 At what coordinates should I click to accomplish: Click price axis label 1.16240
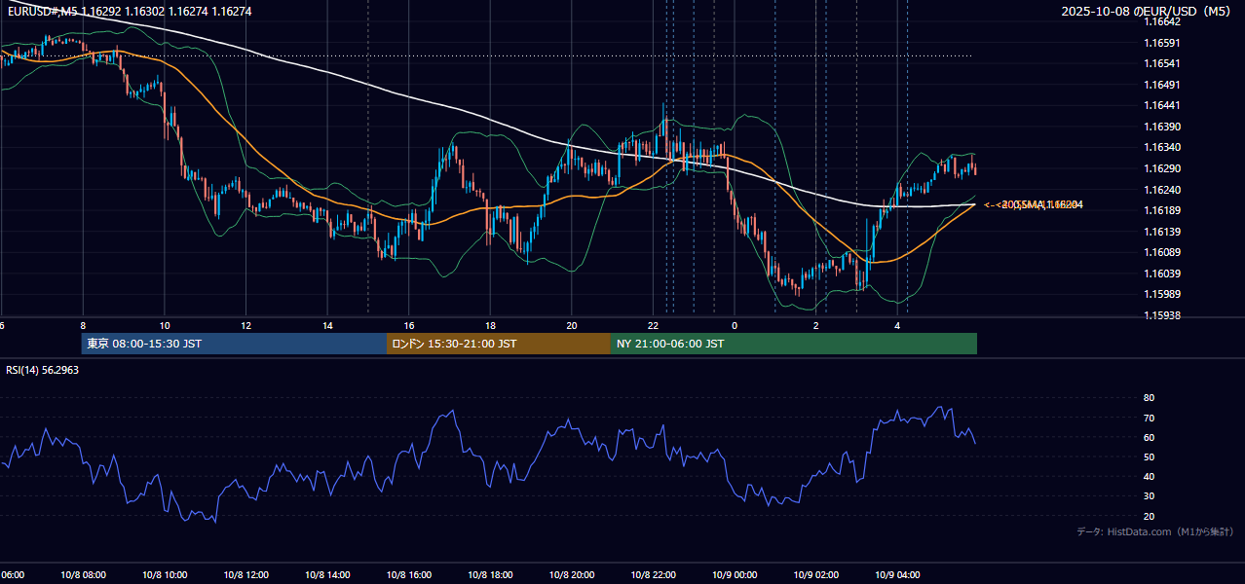click(1161, 190)
